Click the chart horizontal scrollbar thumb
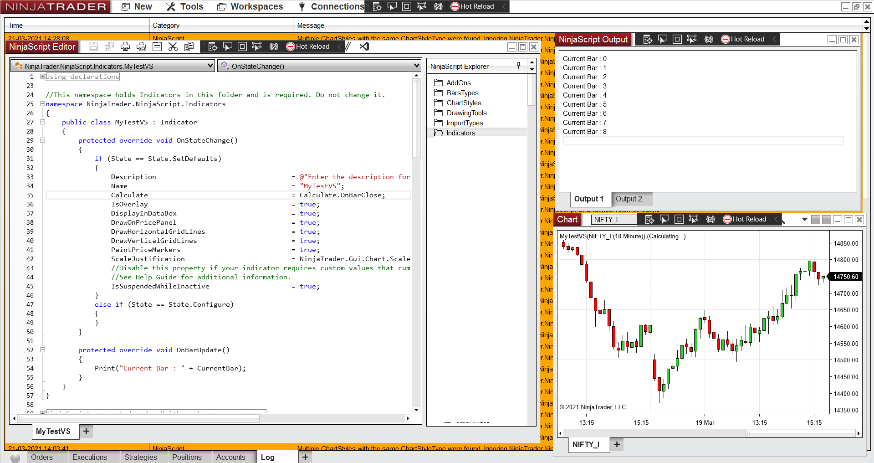 801,433
